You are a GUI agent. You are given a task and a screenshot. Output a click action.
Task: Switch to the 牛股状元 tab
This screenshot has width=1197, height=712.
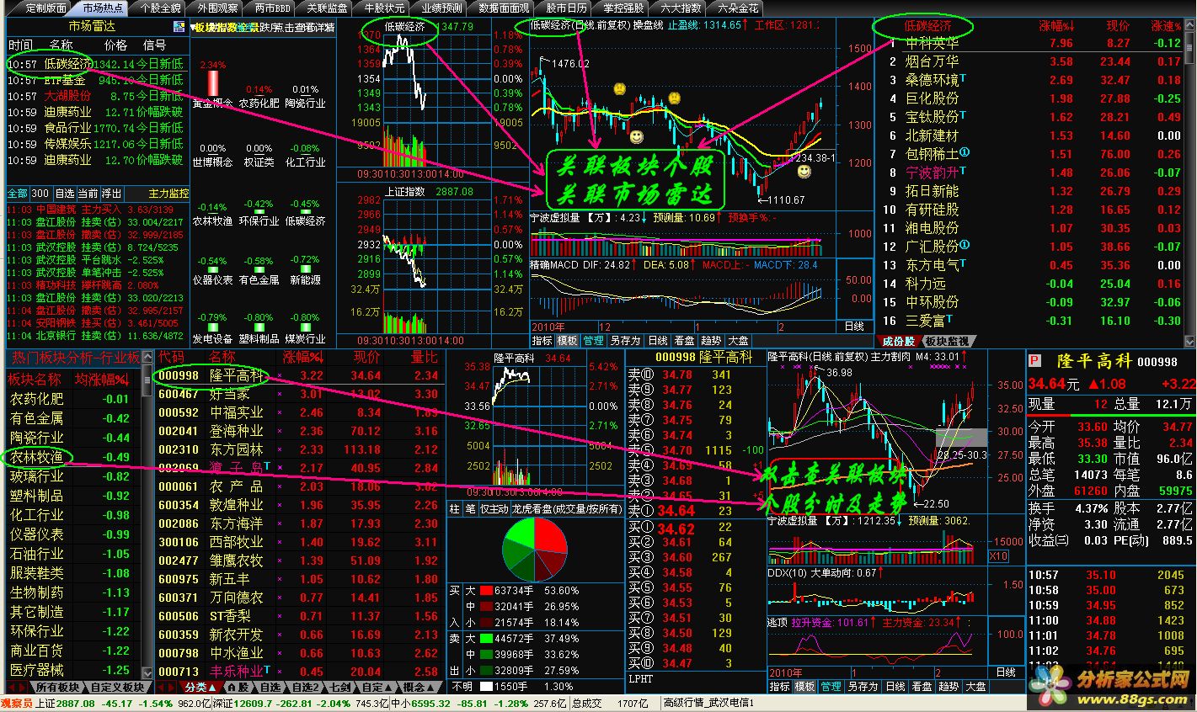[384, 8]
